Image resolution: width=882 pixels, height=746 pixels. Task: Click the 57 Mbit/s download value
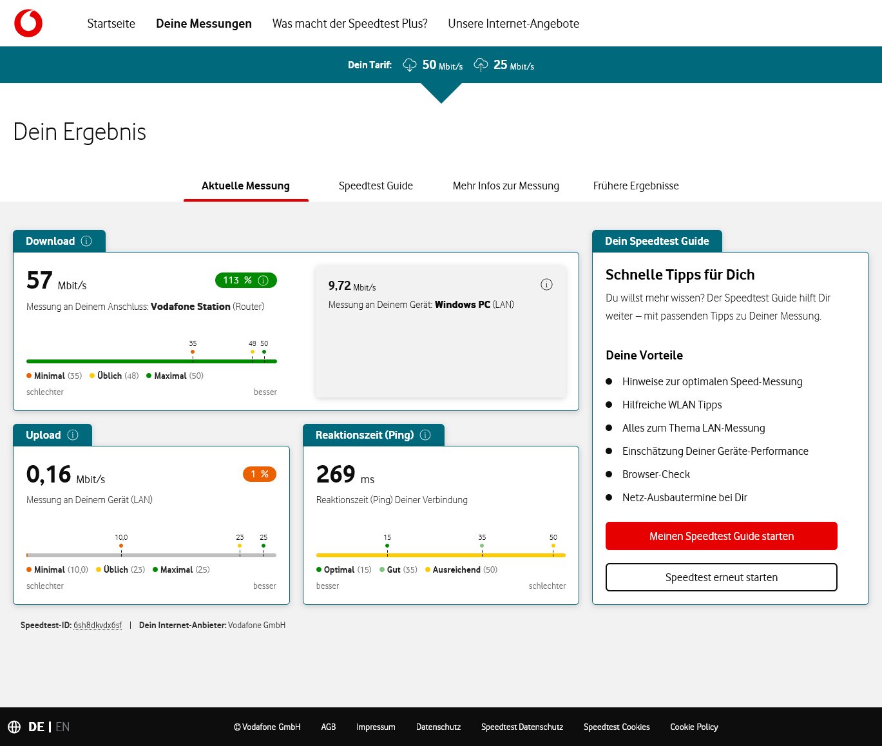(x=57, y=281)
